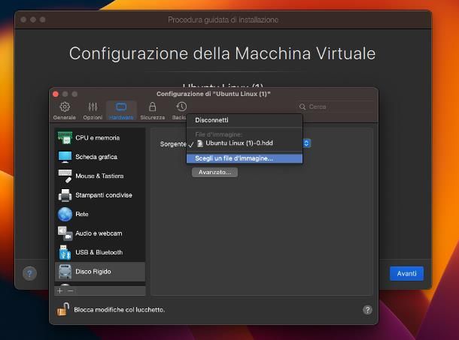Open the Generale gear tab
Screen dimensions: 459x340
click(x=65, y=110)
